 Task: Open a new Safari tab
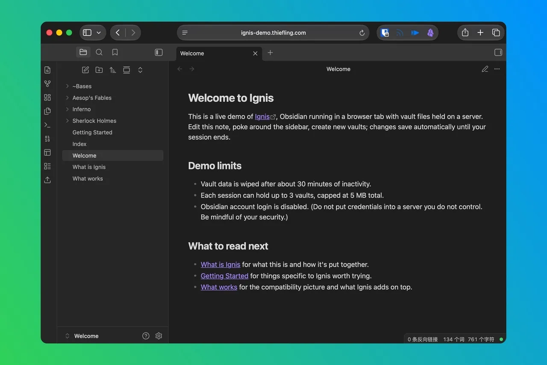[x=480, y=33]
